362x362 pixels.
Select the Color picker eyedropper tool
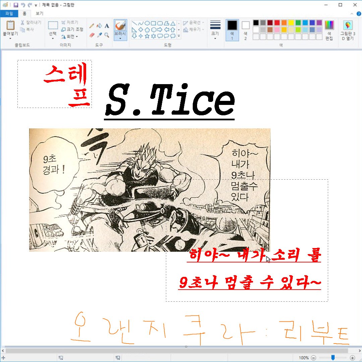[99, 35]
